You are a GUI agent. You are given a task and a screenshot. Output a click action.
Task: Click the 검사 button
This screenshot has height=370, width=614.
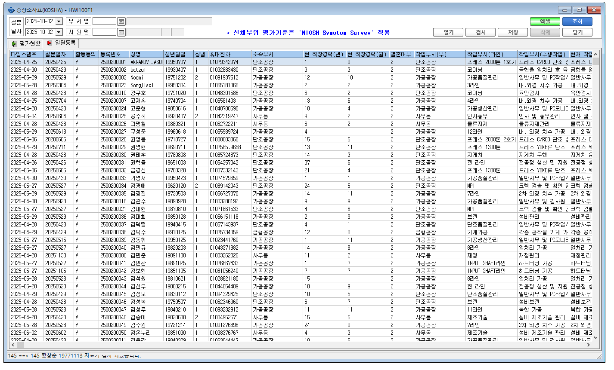click(x=481, y=32)
